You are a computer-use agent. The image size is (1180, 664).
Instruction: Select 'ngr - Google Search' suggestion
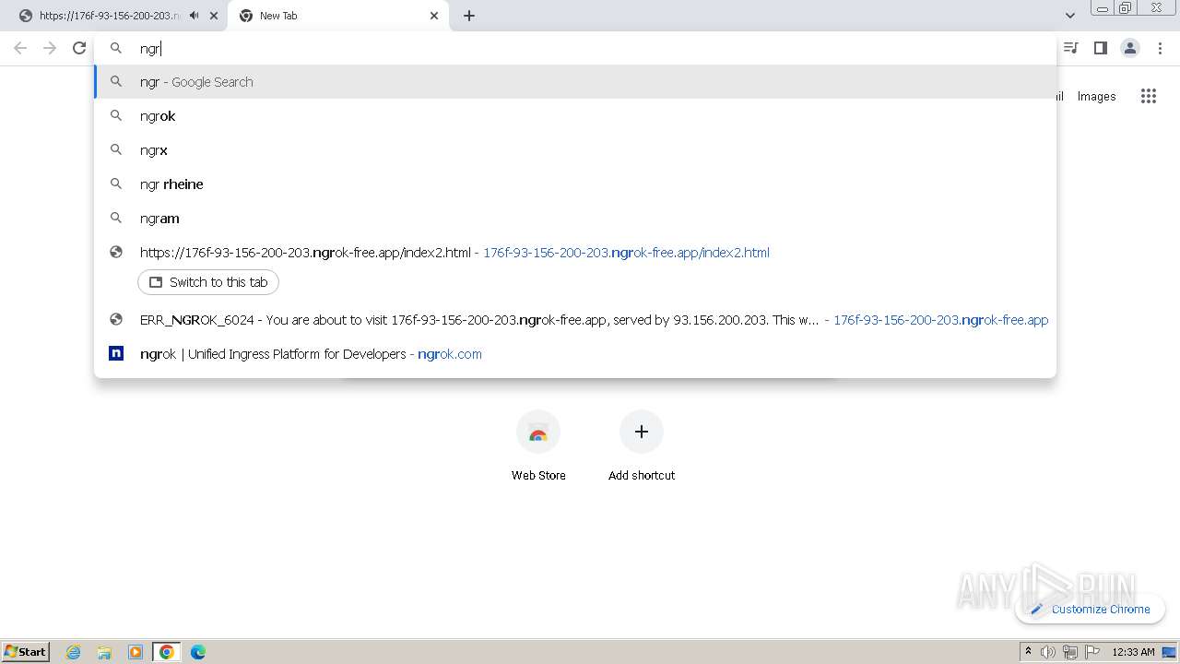[575, 82]
